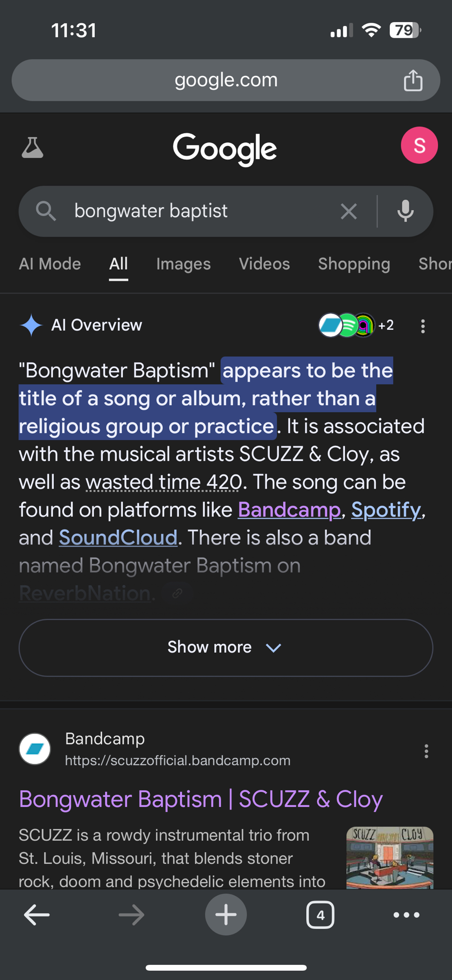The height and width of the screenshot is (980, 452).
Task: Open new tab with plus button
Action: click(x=226, y=915)
